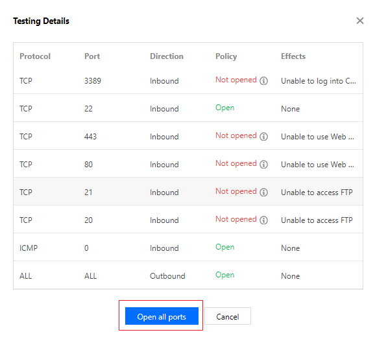Click Open all ports button
This screenshot has height=339, width=375.
point(162,316)
